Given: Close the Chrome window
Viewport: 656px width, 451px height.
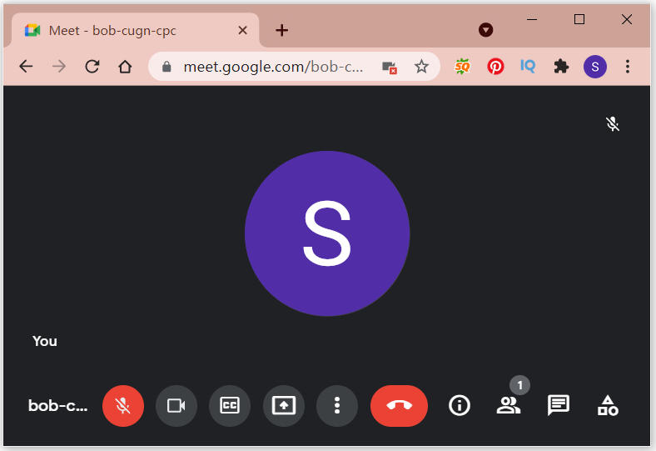Looking at the screenshot, I should coord(627,19).
